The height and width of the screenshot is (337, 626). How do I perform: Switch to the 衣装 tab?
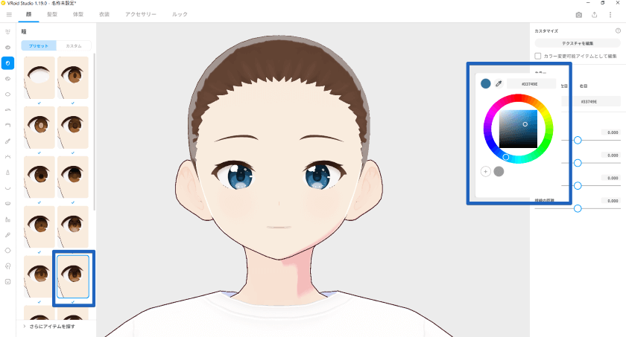(104, 14)
